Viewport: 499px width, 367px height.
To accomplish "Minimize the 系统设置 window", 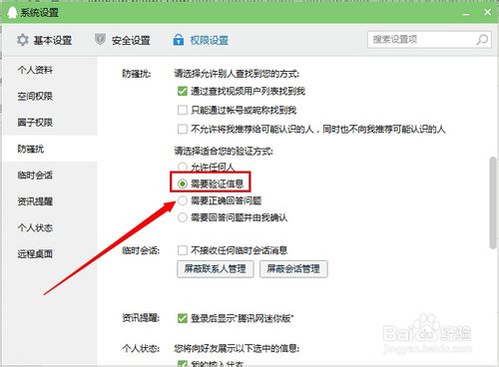I will pos(466,14).
